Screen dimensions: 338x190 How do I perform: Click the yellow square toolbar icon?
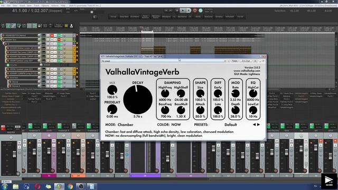(x=66, y=26)
